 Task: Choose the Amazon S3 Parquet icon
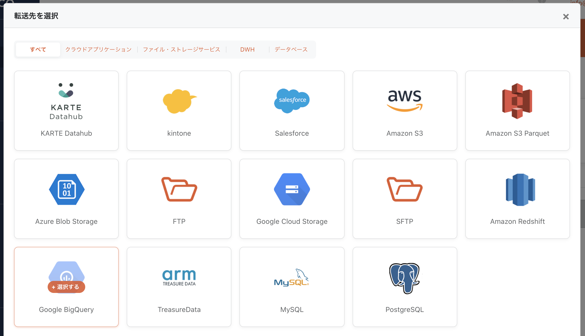[517, 101]
